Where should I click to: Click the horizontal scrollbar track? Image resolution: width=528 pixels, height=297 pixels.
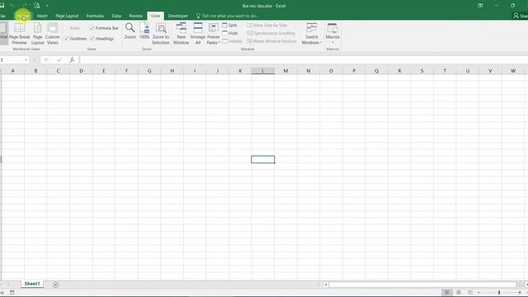[422, 285]
